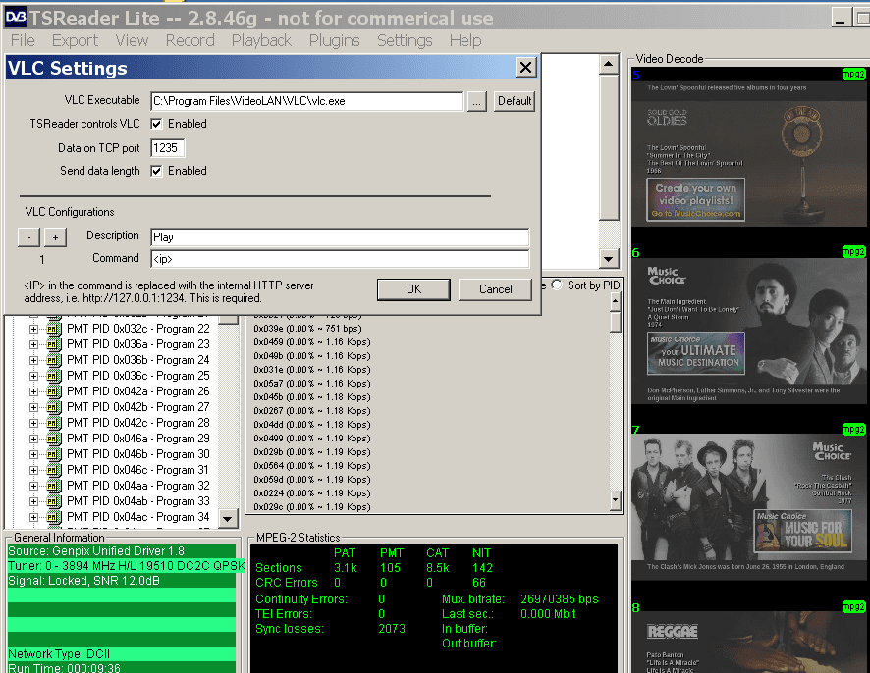This screenshot has width=870, height=673.
Task: Click the PMT icon for Program 27
Action: (x=53, y=407)
